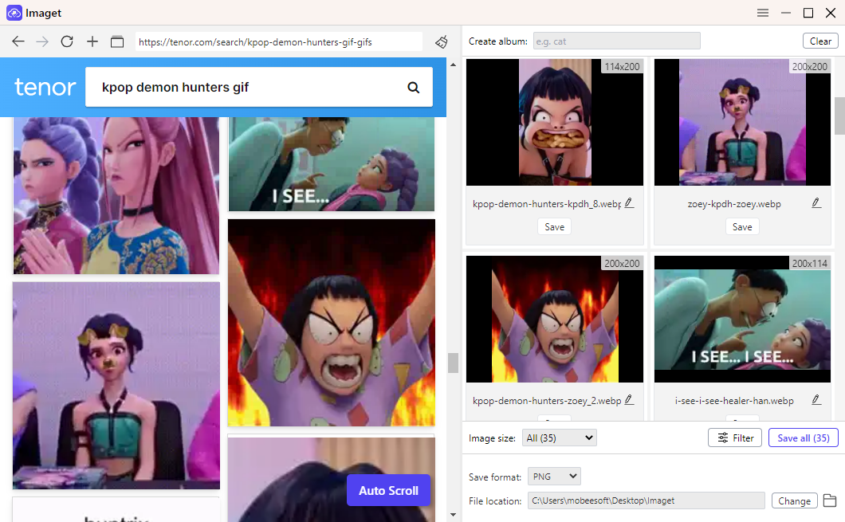
Task: Open the Image size dropdown showing All (35)
Action: [x=559, y=437]
